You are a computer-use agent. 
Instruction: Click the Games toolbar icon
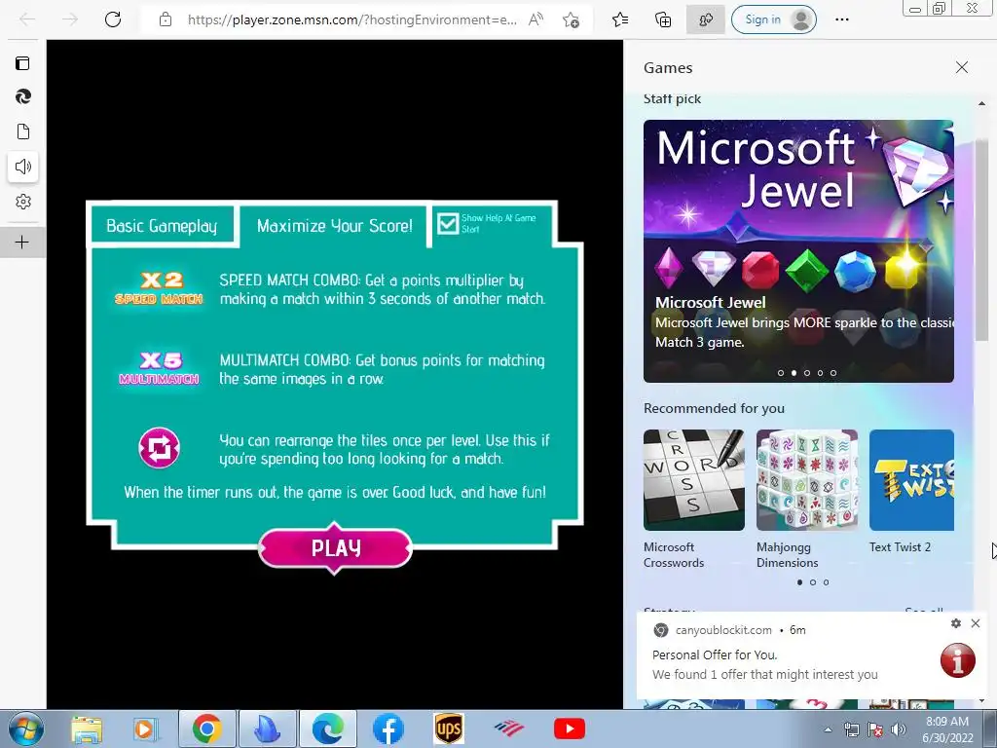[706, 19]
